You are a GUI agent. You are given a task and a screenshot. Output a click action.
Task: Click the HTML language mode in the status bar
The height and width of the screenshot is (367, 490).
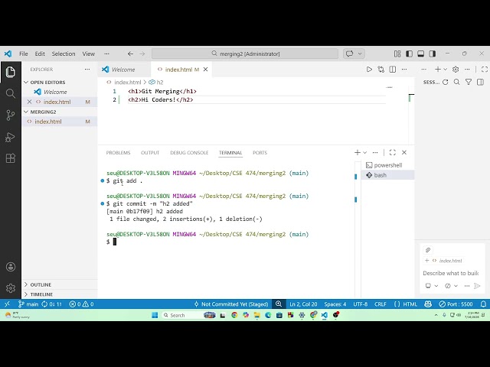[x=406, y=304]
